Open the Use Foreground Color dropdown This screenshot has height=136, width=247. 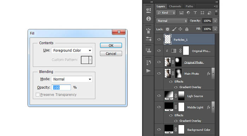click(72, 51)
